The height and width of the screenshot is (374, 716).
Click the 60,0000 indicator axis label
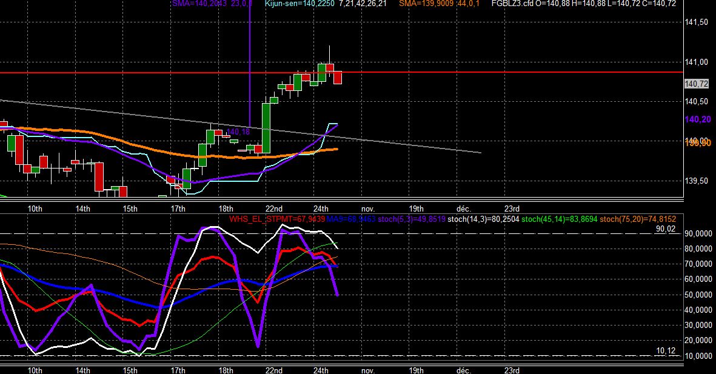(698, 279)
